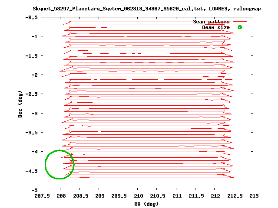Click the x-axis tick label 208
The image size is (278, 208).
[x=60, y=196]
